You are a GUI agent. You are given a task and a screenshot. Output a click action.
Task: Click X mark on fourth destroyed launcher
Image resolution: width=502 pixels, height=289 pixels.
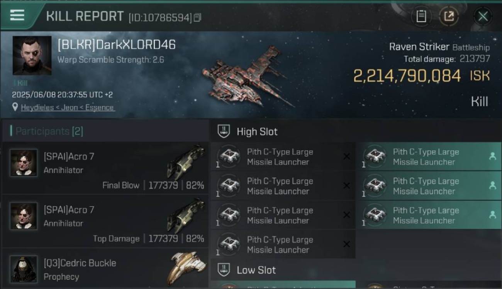[347, 244]
